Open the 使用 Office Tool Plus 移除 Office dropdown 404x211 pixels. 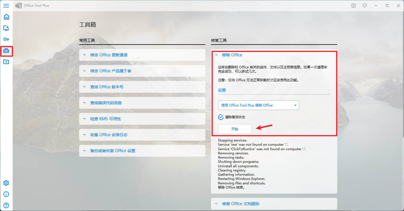coord(258,105)
